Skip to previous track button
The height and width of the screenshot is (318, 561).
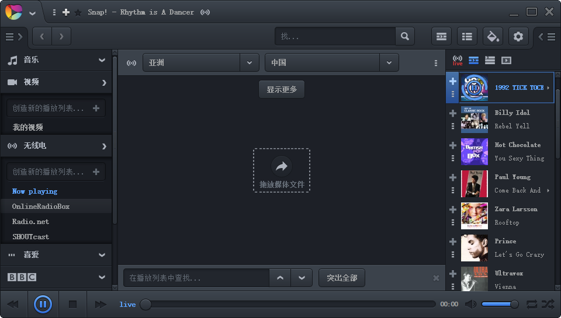[x=13, y=305]
